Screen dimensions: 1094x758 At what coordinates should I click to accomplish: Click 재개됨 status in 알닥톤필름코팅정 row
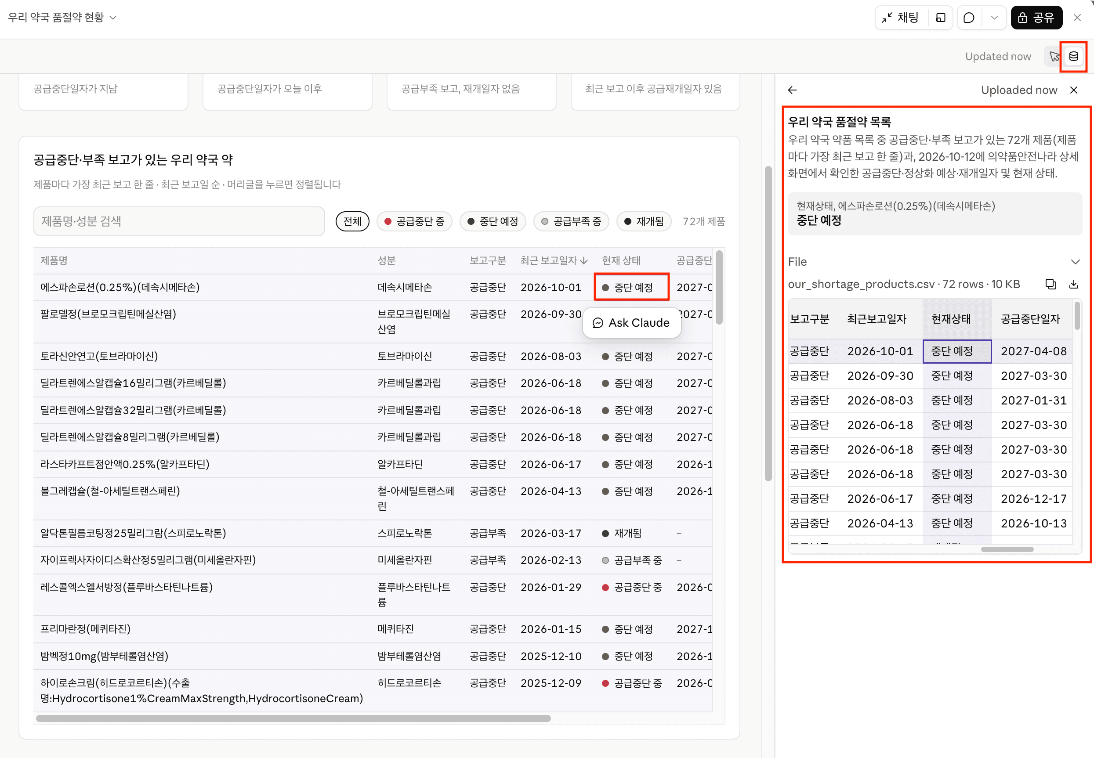(621, 533)
